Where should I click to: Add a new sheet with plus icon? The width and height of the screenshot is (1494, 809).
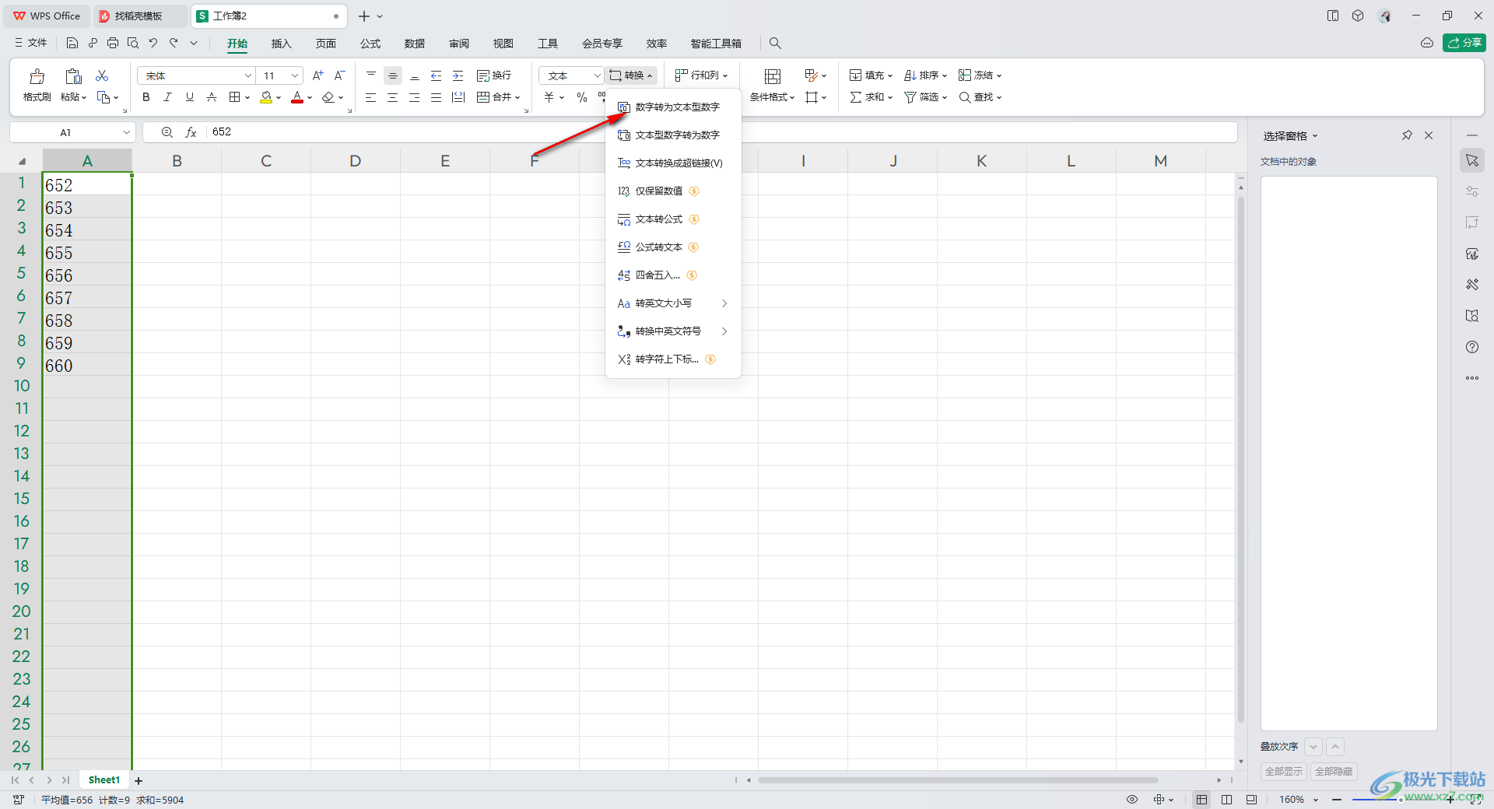click(x=139, y=780)
